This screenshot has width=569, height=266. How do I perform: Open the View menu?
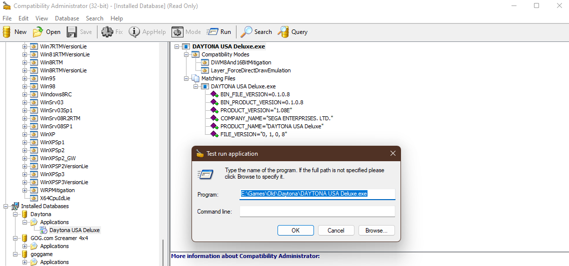(x=41, y=18)
